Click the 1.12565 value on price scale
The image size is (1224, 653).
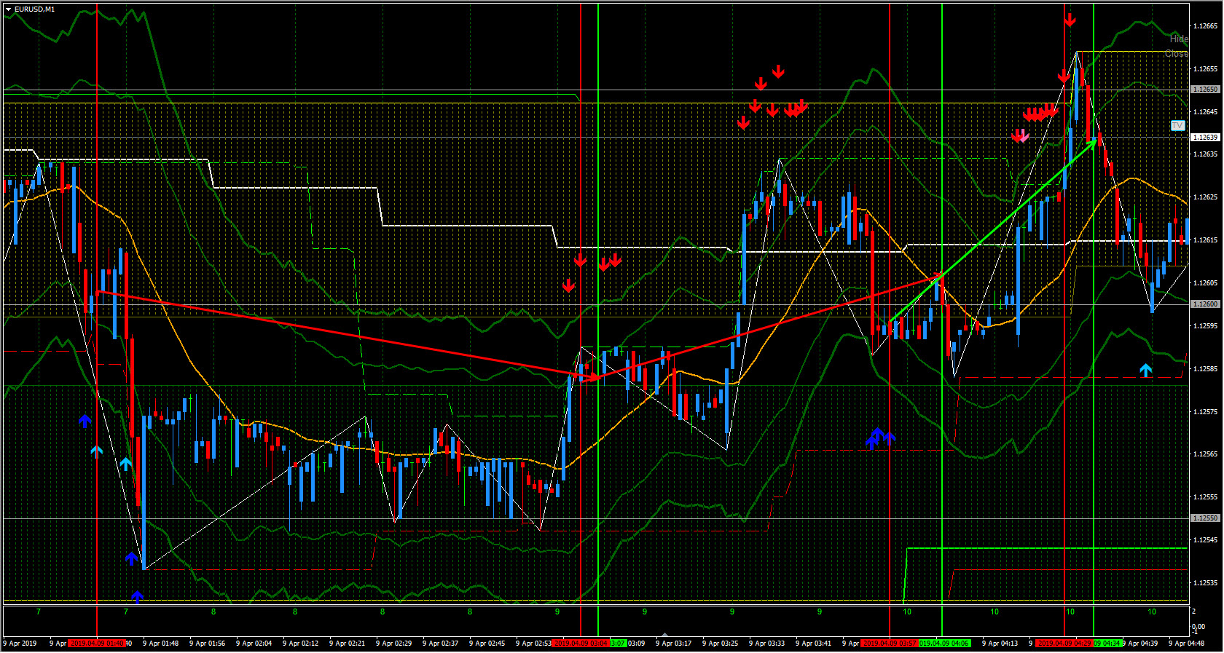(x=1205, y=454)
